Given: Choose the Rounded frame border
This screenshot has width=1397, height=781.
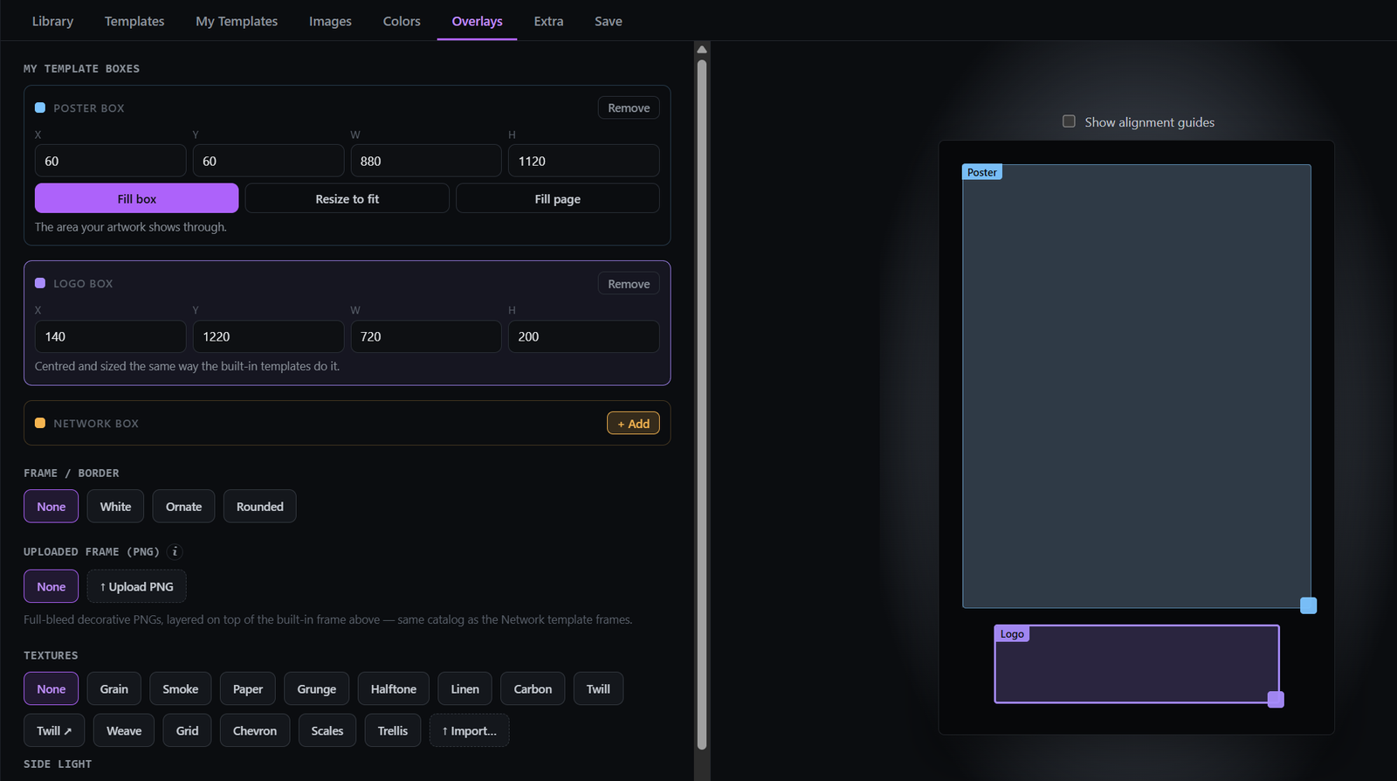Looking at the screenshot, I should coord(260,507).
